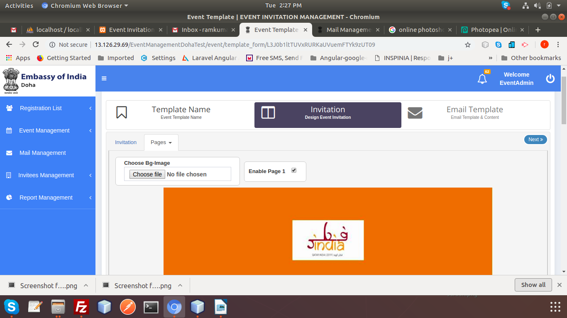Open Chromium Web Browser app menu
This screenshot has width=567, height=318.
[x=85, y=5]
